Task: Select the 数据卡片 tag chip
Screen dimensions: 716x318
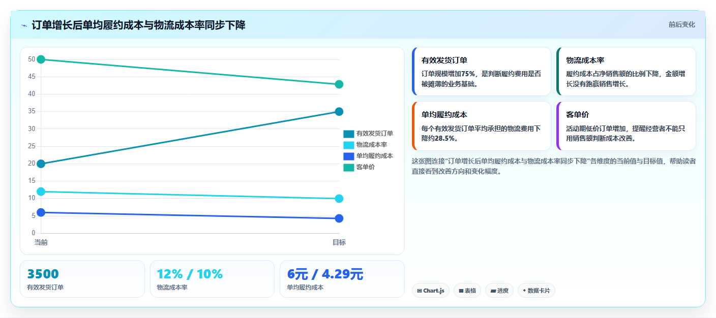Action: click(536, 291)
